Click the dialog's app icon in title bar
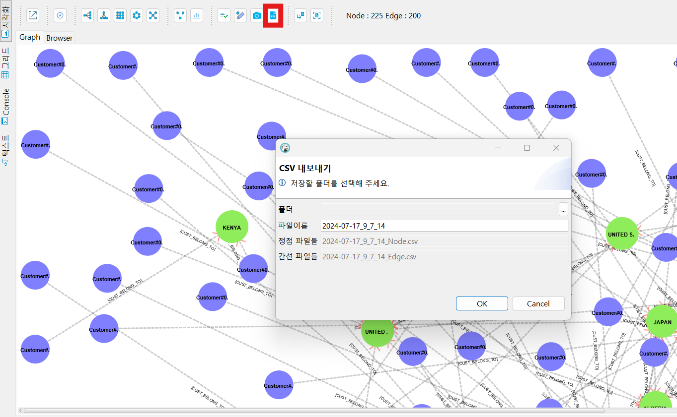This screenshot has height=417, width=677. 285,148
